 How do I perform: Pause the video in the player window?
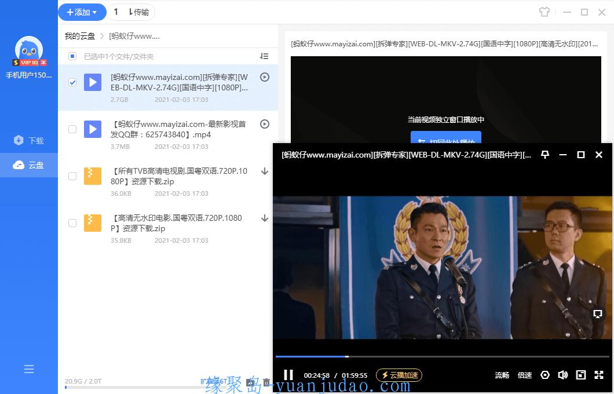(288, 375)
